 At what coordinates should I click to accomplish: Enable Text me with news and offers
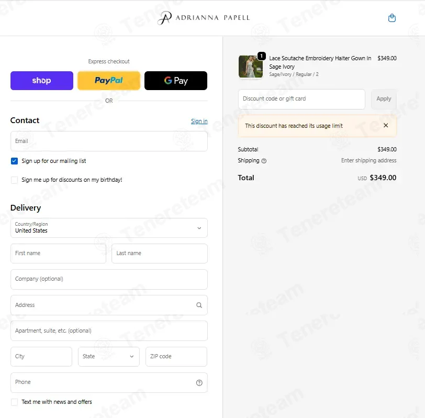14,402
